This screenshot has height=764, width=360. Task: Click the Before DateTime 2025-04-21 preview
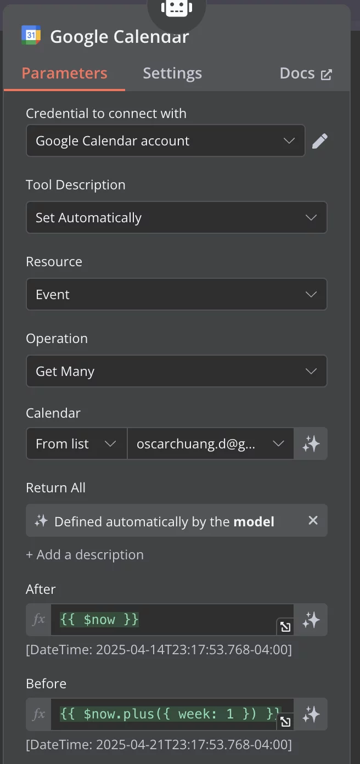click(159, 745)
